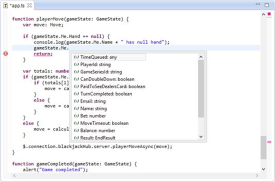Click the pink marker in the overview ruler
This screenshot has height=182, width=275.
pos(269,142)
